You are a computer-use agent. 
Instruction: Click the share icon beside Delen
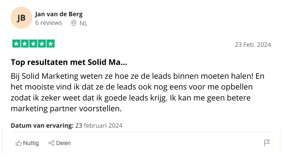click(x=51, y=143)
